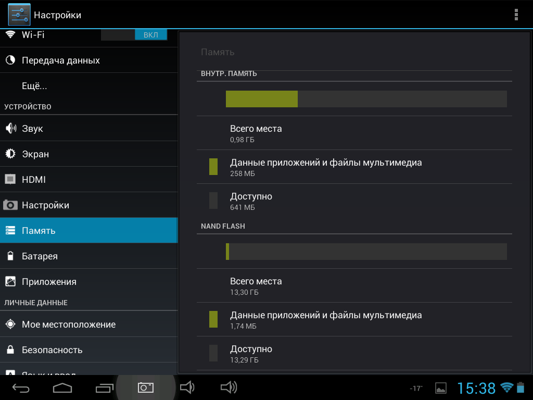Select the Память menu item
Screen dimensions: 533x400
(39, 231)
